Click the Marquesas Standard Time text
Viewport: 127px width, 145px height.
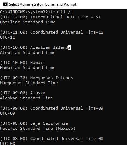click(29, 83)
